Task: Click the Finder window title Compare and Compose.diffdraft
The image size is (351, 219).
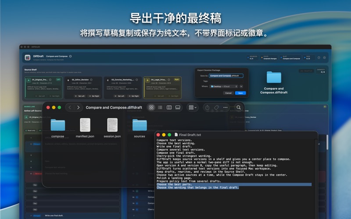Action: [x=114, y=107]
